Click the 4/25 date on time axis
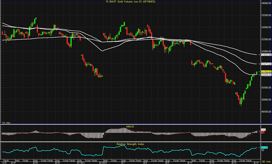Image resolution: width=272 pixels, height=164 pixels. (x=4, y=162)
